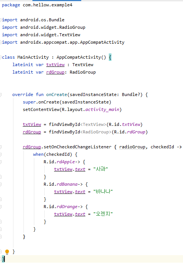This screenshot has width=183, height=266.
Task: Click savedInstanceState parameter in the onCreate signature
Action: (93, 95)
